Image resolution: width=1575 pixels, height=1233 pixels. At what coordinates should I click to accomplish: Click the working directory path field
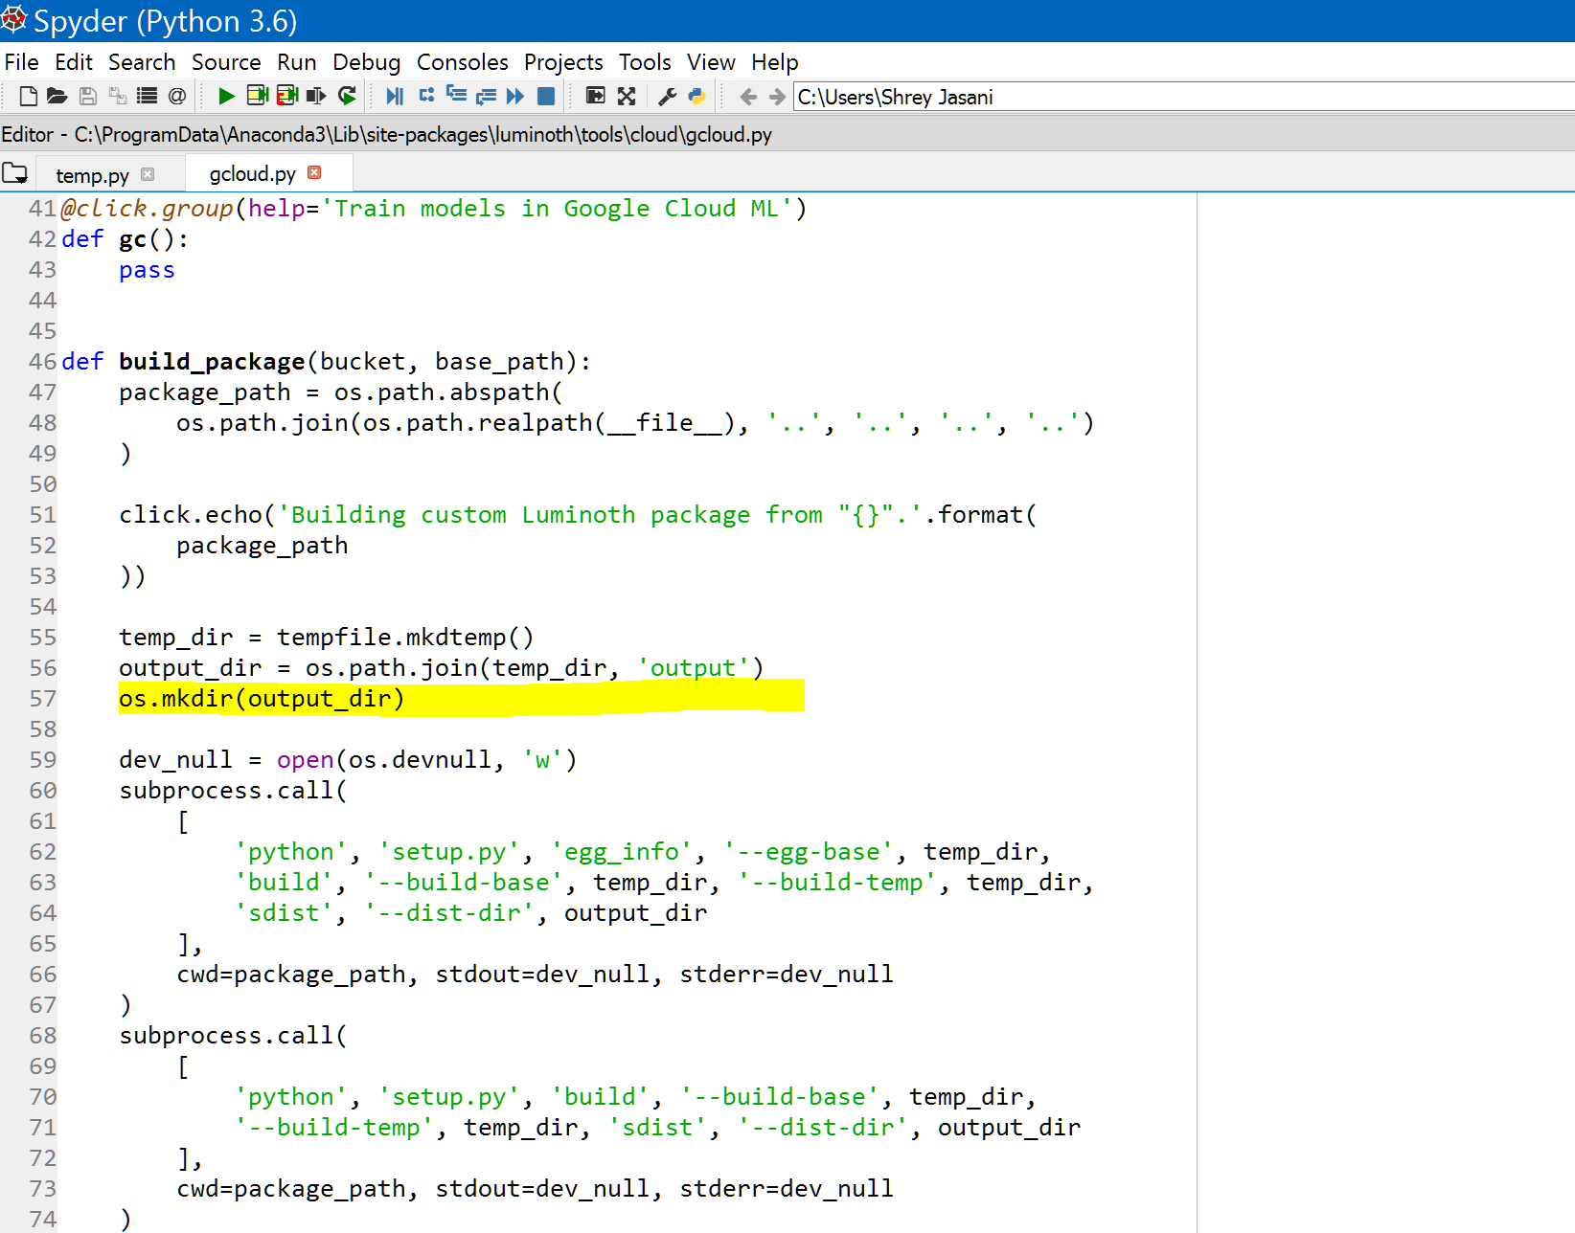tap(958, 96)
